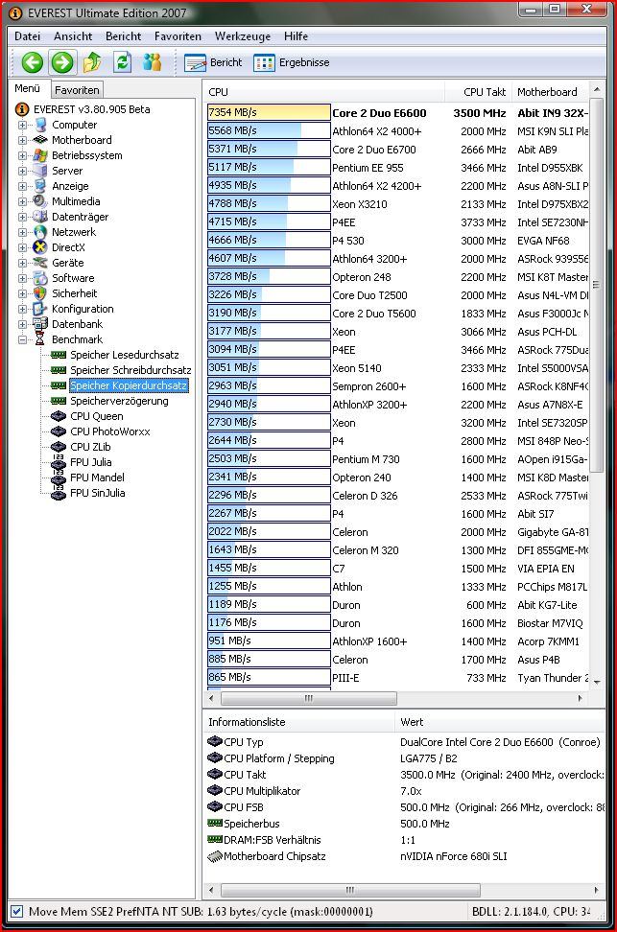Expand the Multimedia tree node

tap(23, 201)
